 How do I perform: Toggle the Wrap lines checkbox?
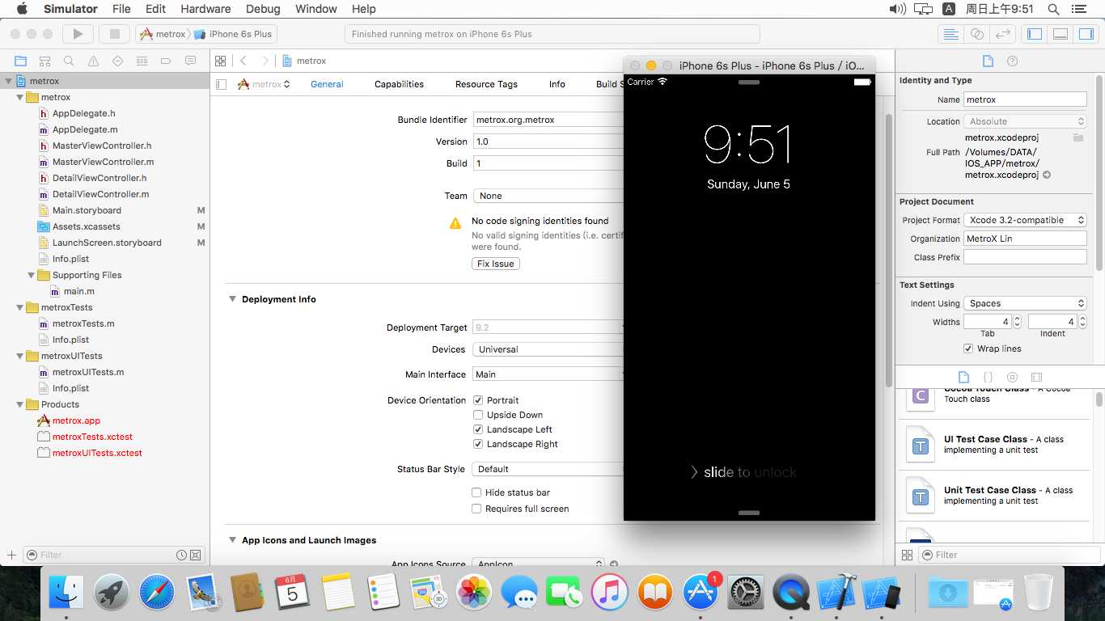click(968, 349)
